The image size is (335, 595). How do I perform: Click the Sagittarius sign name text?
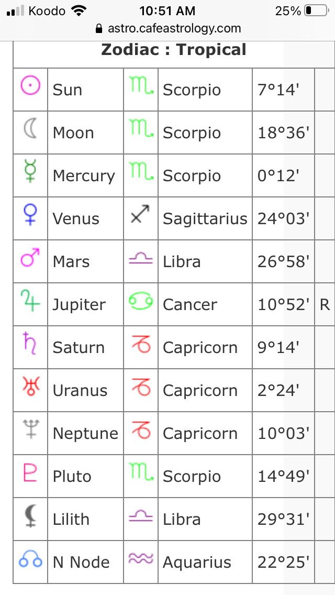(205, 218)
